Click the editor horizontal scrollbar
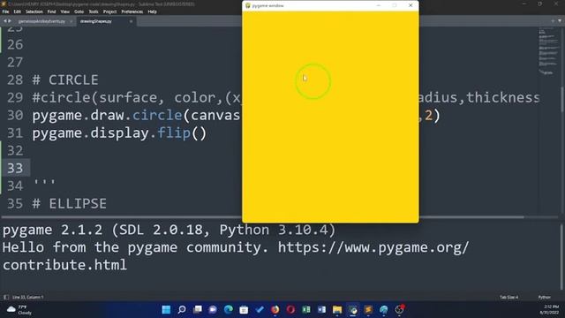Image resolution: width=565 pixels, height=318 pixels. tap(262, 217)
